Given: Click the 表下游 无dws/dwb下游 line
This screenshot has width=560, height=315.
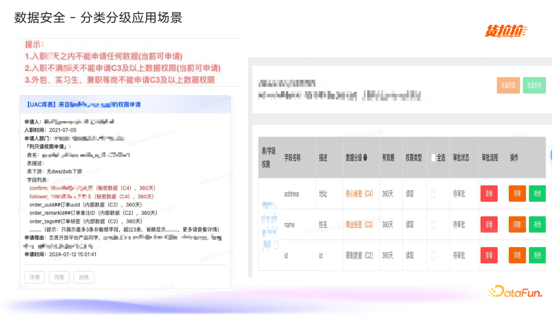Looking at the screenshot, I should (54, 171).
